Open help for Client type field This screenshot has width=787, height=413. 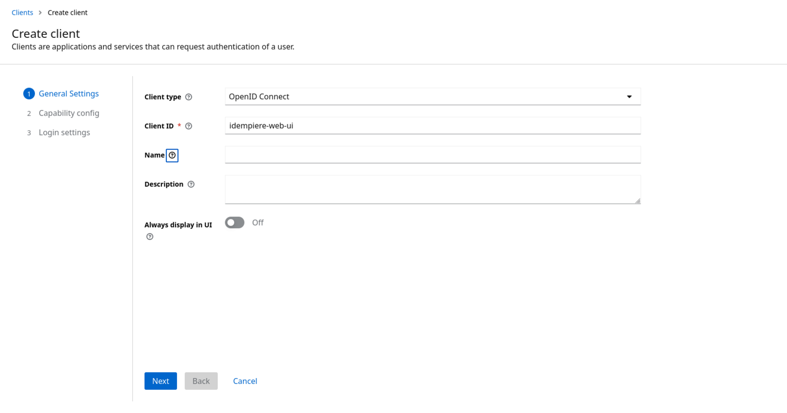click(x=188, y=97)
